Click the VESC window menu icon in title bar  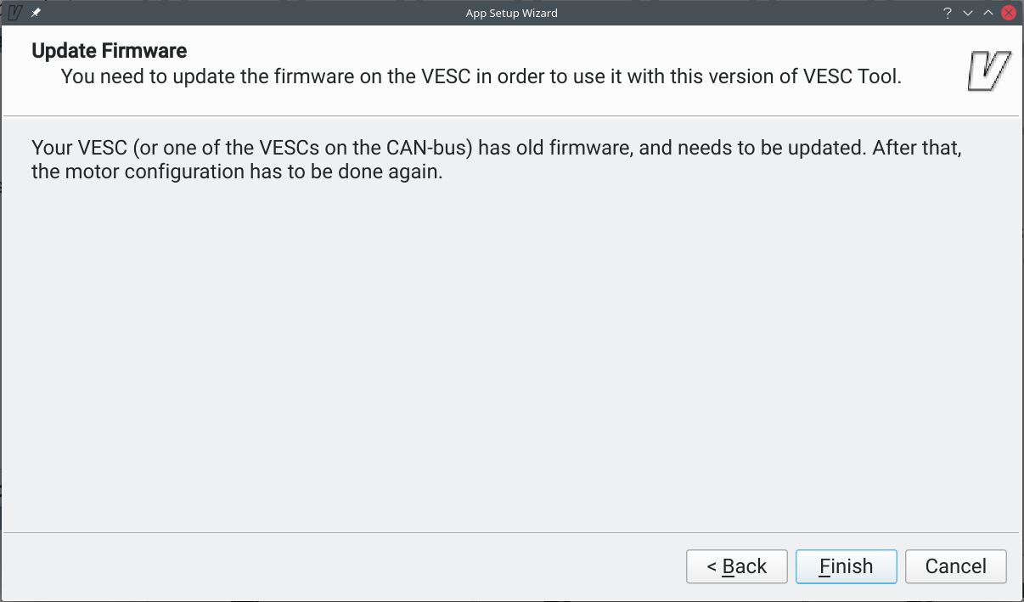click(14, 13)
